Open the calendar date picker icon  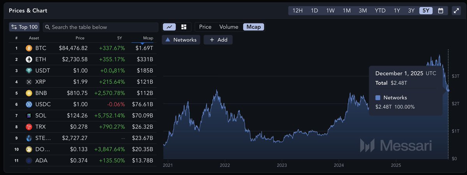point(441,10)
